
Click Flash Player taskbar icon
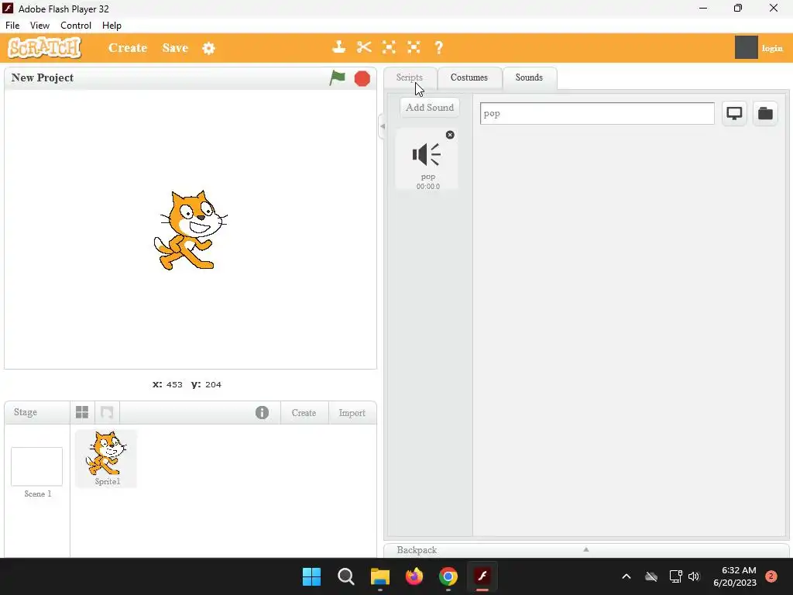482,576
